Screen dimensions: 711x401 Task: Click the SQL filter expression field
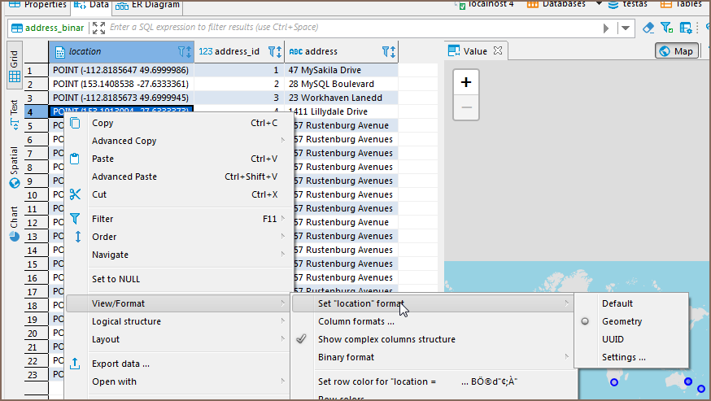click(350, 28)
